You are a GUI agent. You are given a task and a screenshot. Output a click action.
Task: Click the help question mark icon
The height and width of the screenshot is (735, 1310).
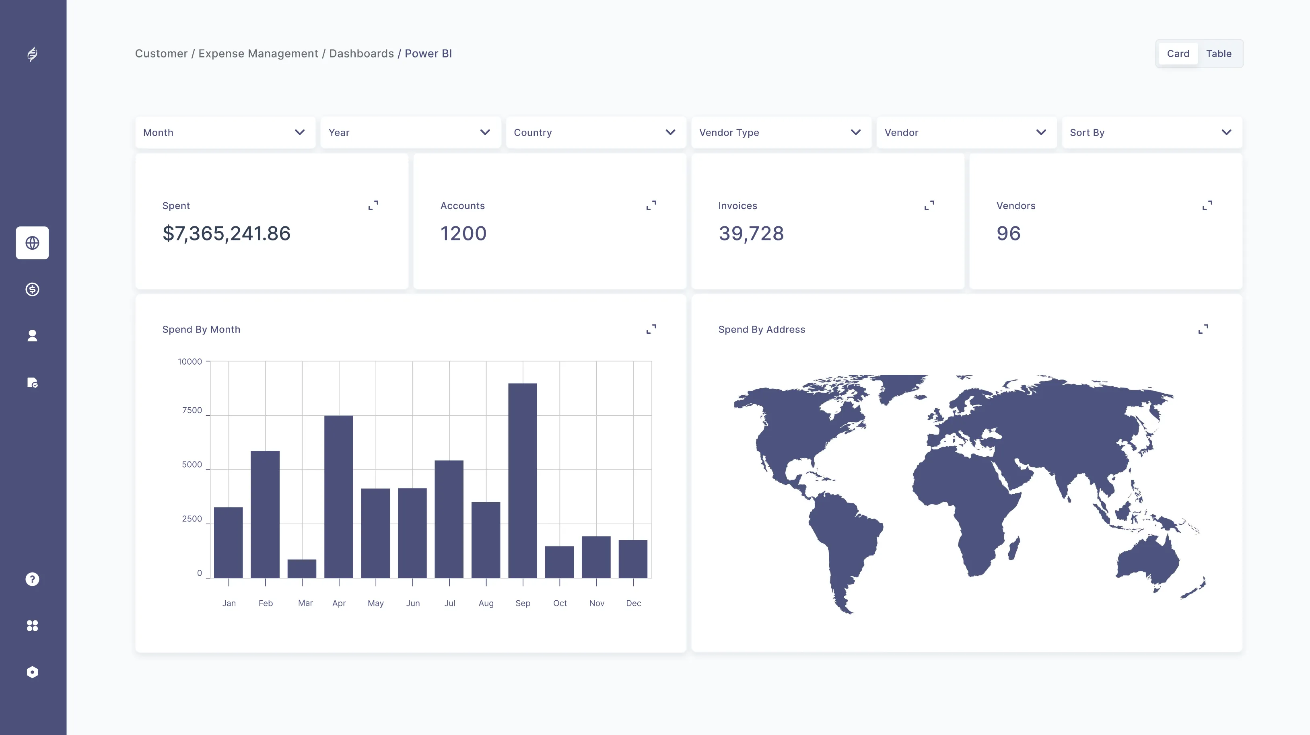(32, 579)
